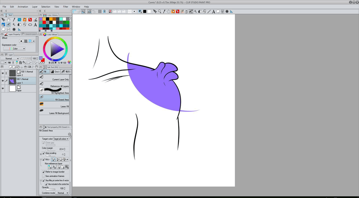Select the Hand (move canvas) tool

[x=9, y=20]
